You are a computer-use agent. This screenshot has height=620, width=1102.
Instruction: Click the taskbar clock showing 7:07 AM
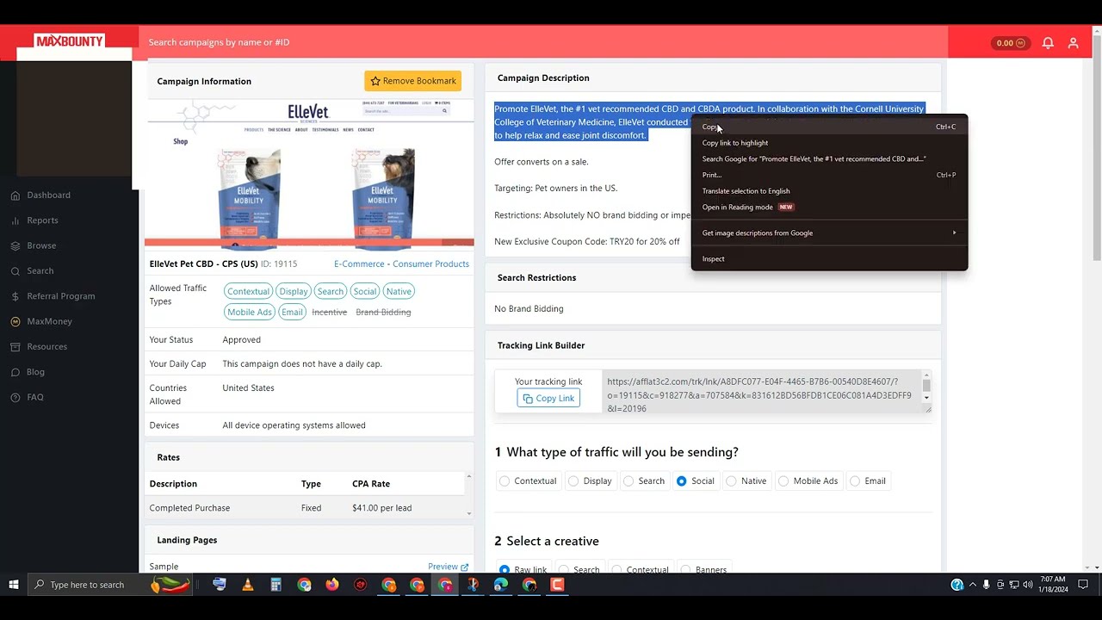(x=1053, y=585)
